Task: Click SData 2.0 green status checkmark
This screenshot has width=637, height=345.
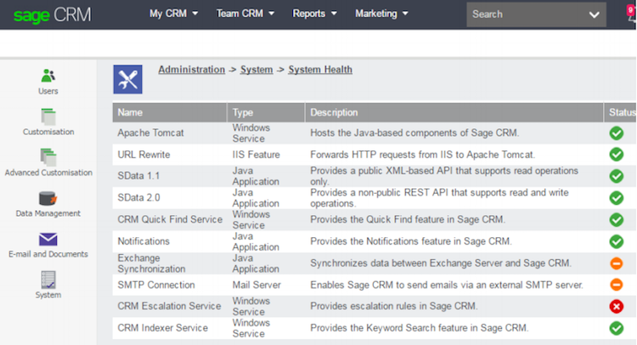Action: pyautogui.click(x=617, y=198)
